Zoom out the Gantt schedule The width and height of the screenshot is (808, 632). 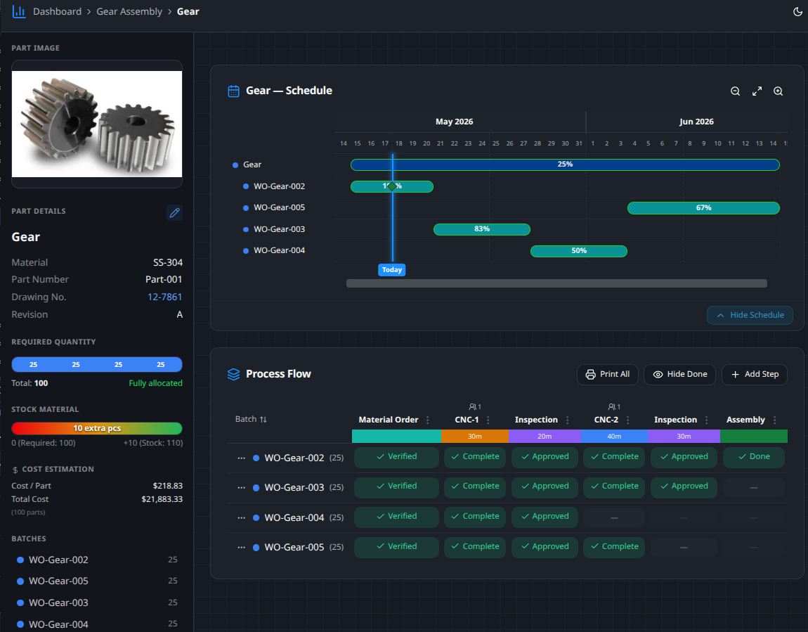736,91
